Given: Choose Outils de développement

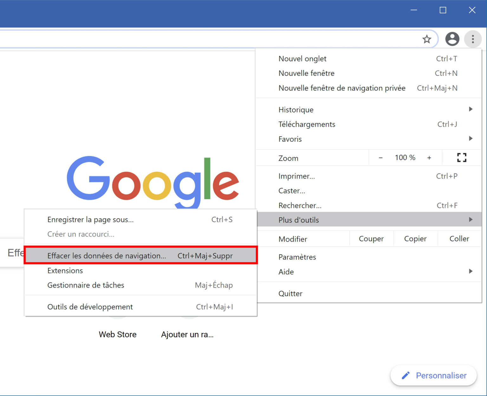Looking at the screenshot, I should (90, 307).
